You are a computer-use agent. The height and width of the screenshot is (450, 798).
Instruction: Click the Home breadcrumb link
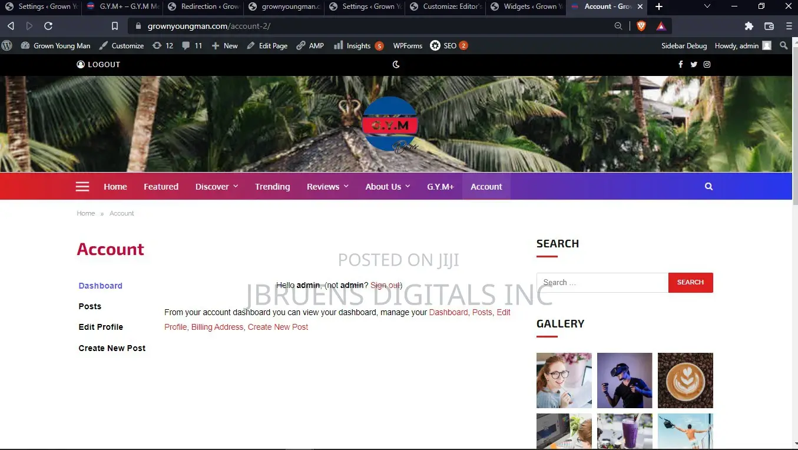(85, 213)
